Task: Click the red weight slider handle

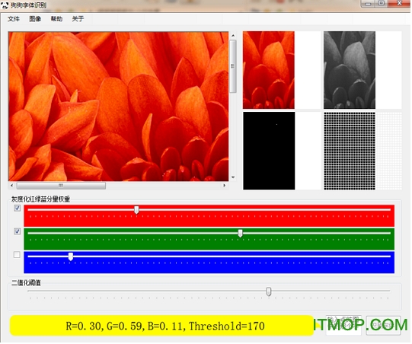Action: [x=136, y=210]
